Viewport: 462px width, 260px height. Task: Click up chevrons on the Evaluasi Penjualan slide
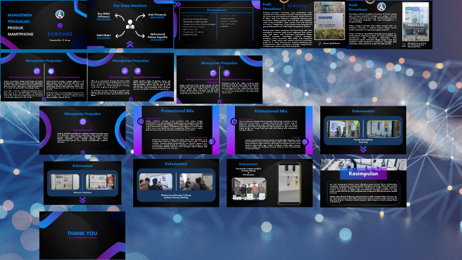tap(83, 152)
